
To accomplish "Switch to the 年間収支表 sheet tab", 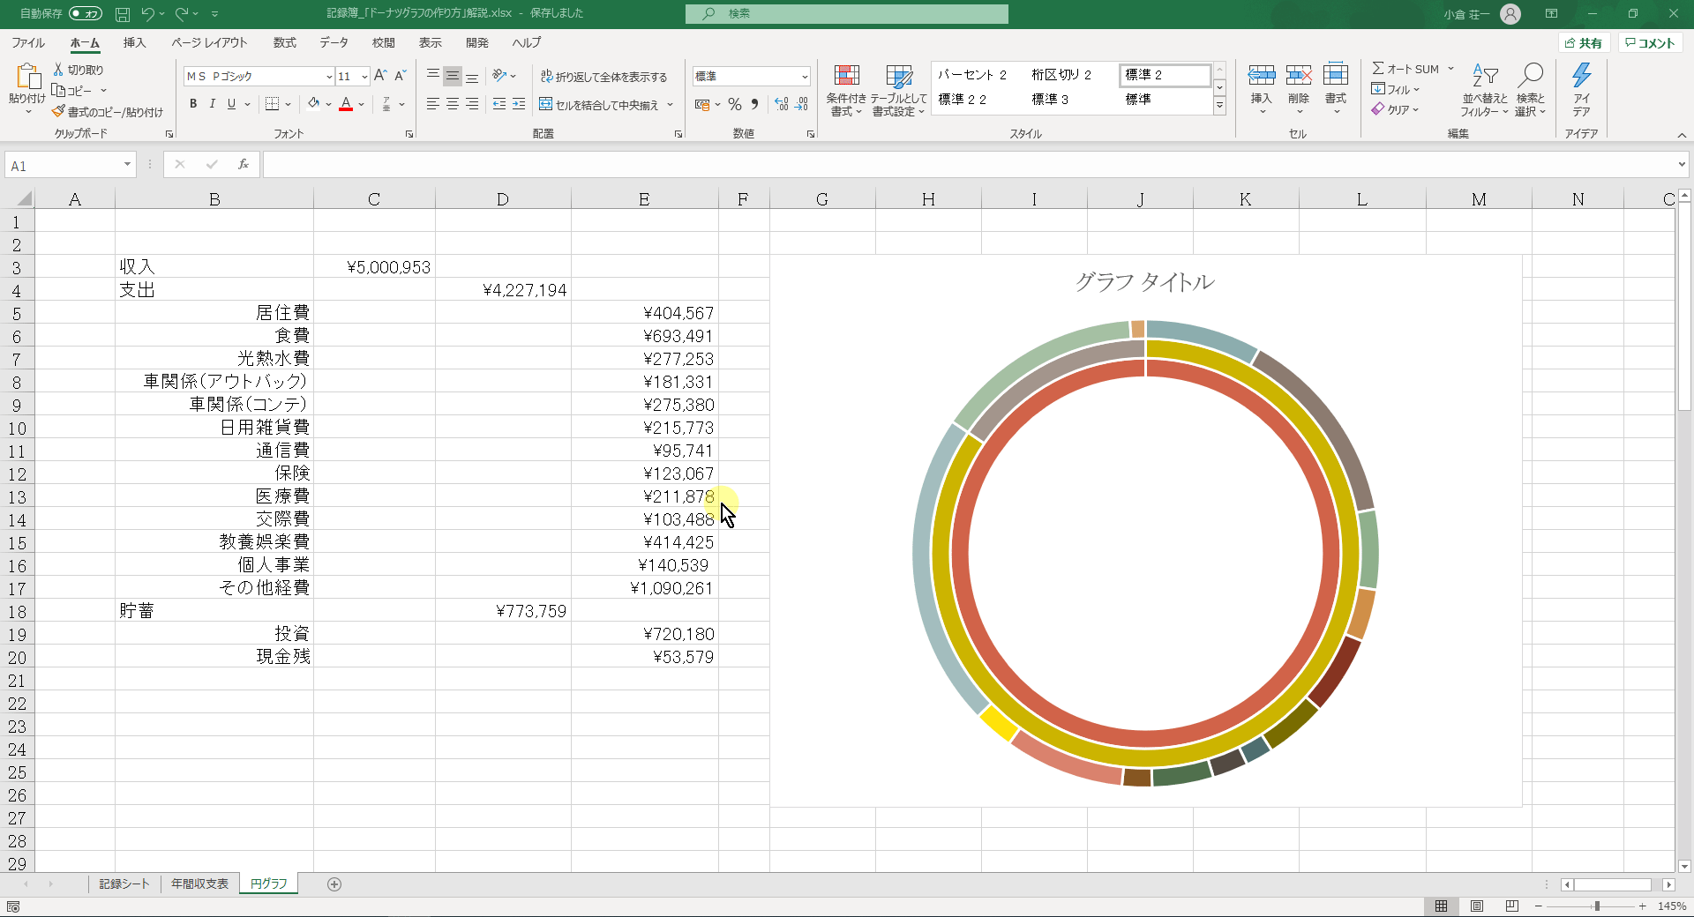I will tap(199, 883).
